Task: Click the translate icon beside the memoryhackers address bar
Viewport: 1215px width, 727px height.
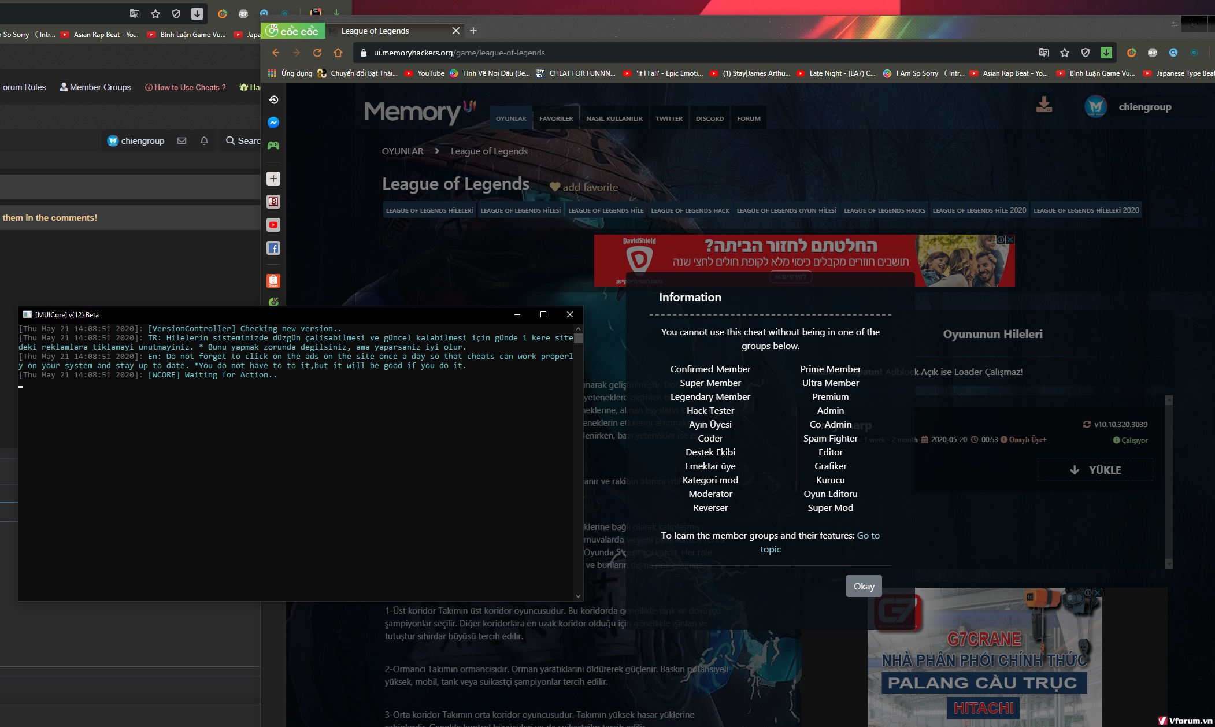Action: (1044, 53)
